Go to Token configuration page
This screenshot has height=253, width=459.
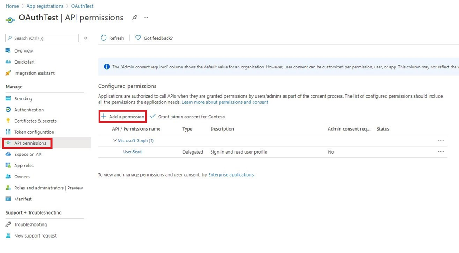(x=34, y=132)
